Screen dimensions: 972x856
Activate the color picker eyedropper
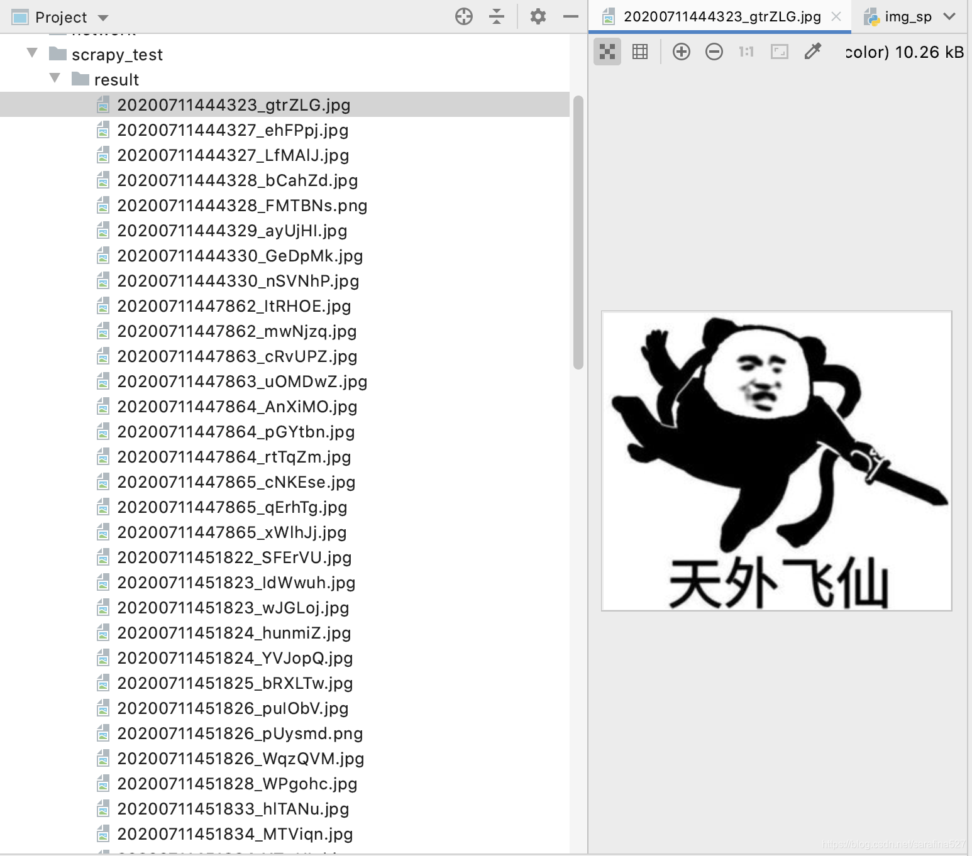coord(813,52)
